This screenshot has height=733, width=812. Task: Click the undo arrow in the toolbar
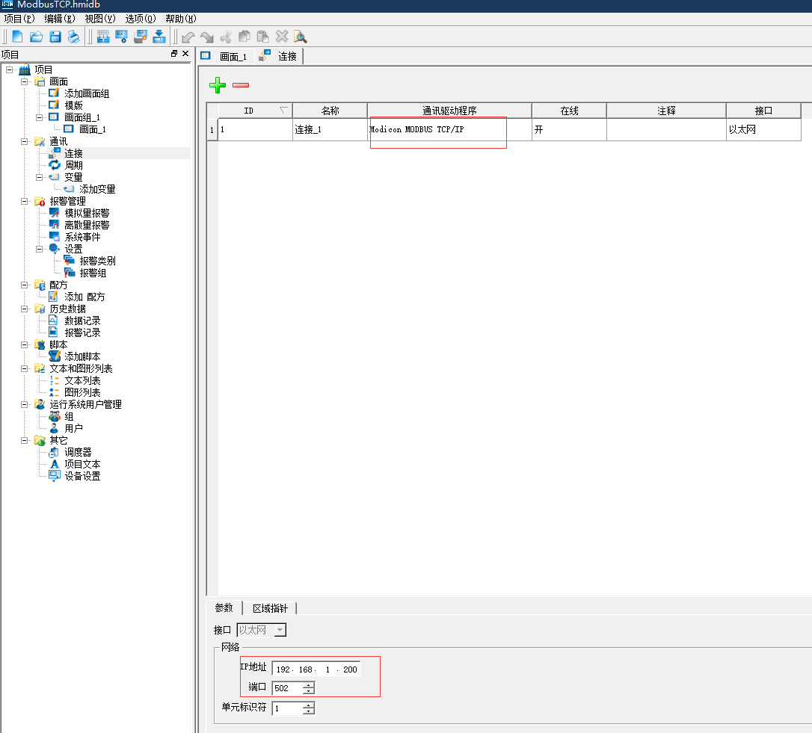188,37
